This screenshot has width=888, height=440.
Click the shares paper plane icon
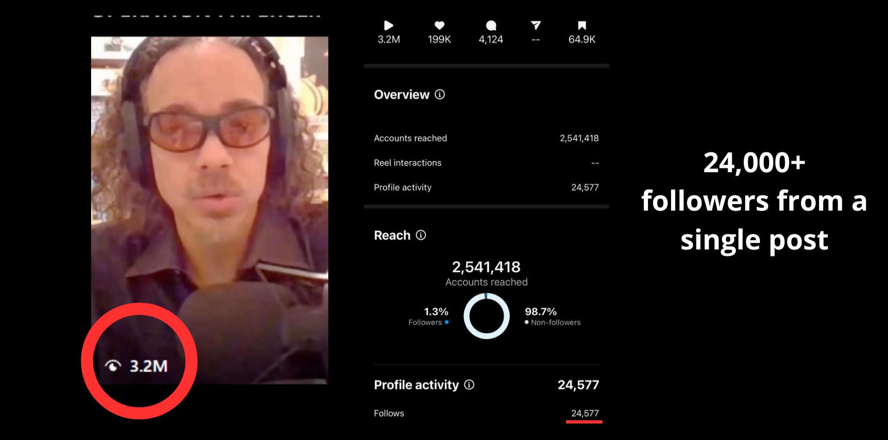536,25
